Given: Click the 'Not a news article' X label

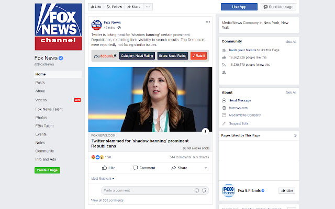Looking at the screenshot, I should (196, 148).
